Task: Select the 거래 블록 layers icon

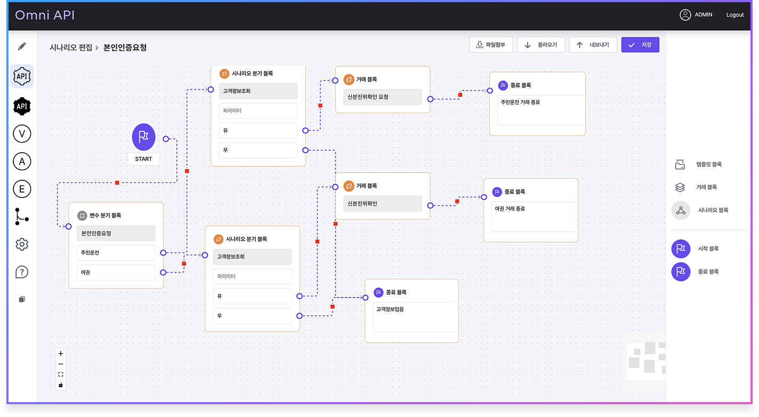Action: tap(680, 187)
